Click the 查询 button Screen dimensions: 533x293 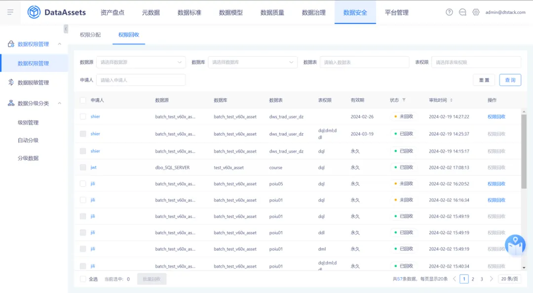coord(510,80)
